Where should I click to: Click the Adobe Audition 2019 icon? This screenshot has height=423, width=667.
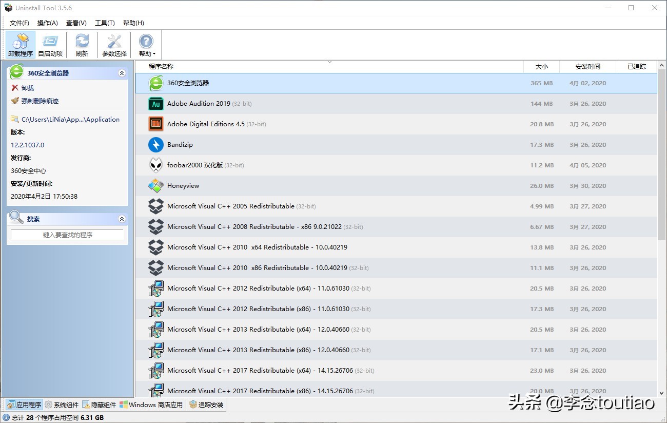point(155,103)
